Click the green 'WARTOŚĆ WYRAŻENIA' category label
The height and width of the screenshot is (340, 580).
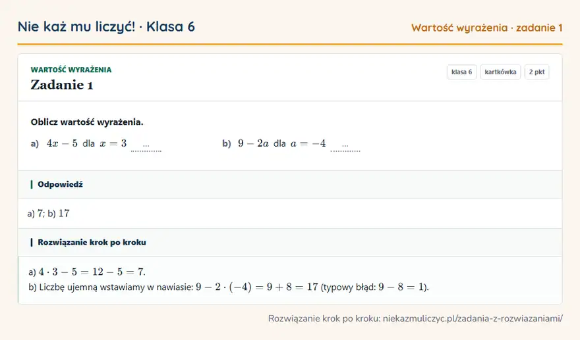[x=71, y=70]
